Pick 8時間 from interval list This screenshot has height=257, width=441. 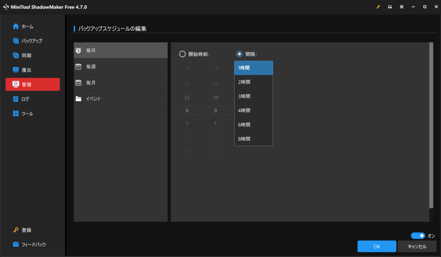pos(254,139)
